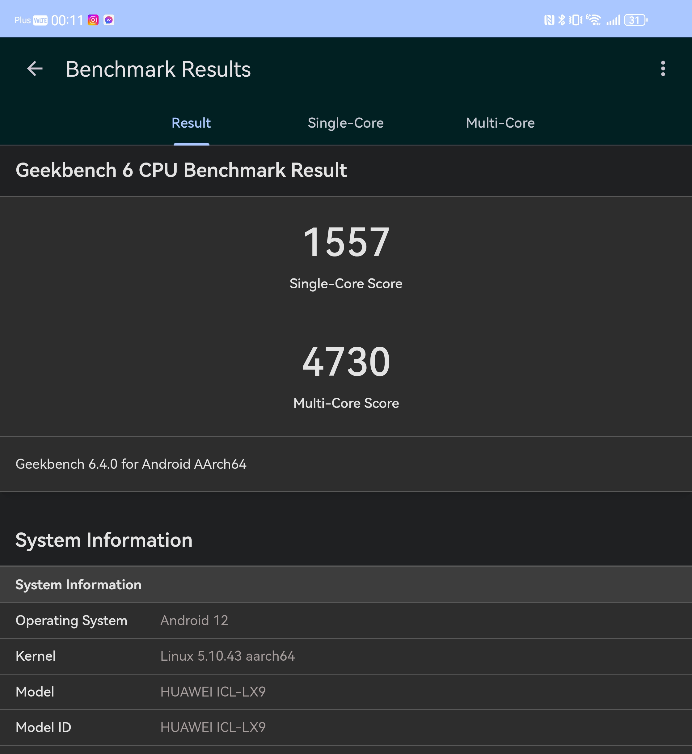
Task: Tap the VoLTE status icon
Action: 40,20
